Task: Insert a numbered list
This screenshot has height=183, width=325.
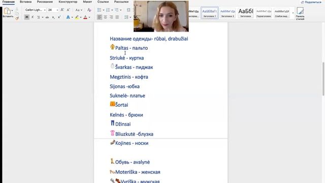Action: pos(108,10)
